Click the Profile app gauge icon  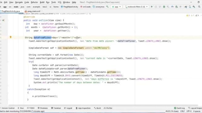coord(172,7)
